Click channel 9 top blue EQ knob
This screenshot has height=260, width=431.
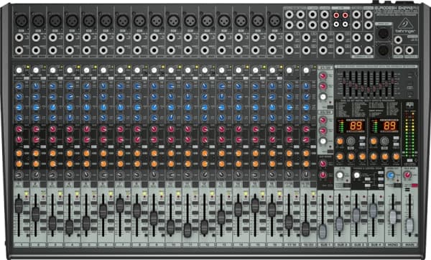pyautogui.click(x=154, y=86)
